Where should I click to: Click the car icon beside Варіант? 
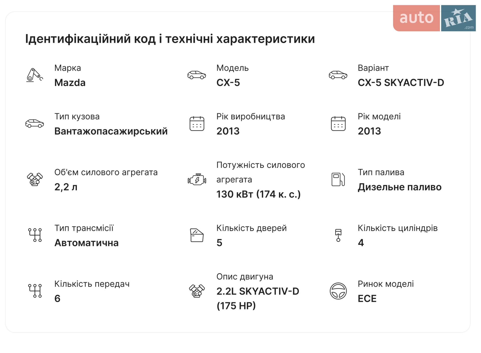(x=338, y=75)
